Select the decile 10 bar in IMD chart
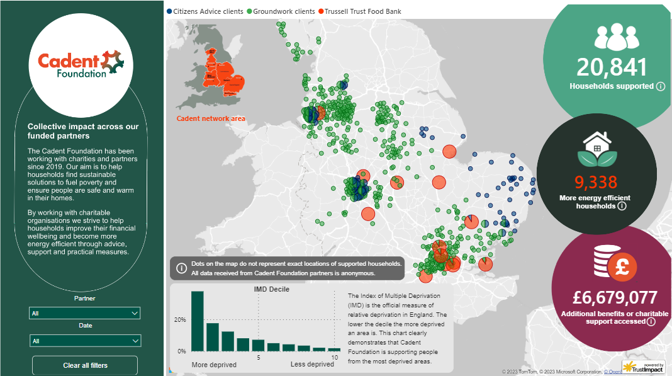 pos(334,349)
